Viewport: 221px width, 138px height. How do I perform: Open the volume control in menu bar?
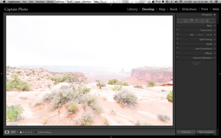[x=176, y=2]
